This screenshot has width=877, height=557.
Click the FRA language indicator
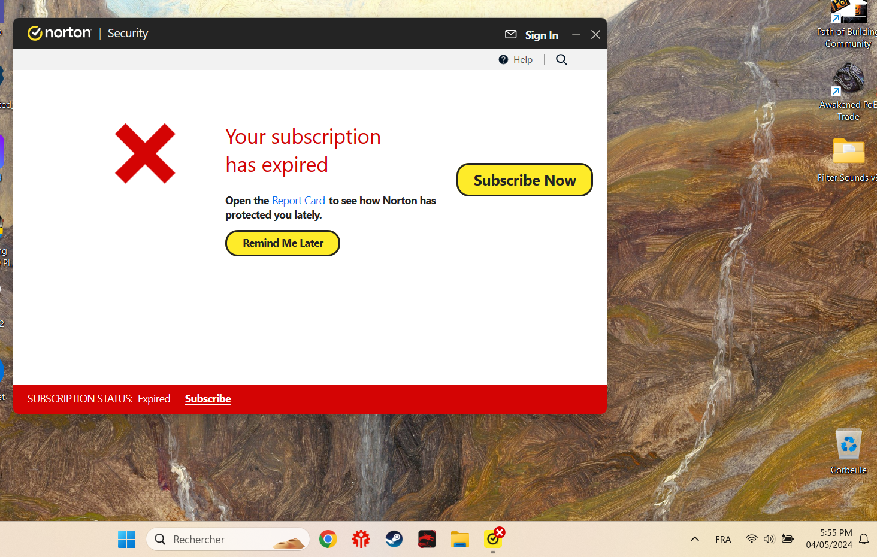point(723,540)
